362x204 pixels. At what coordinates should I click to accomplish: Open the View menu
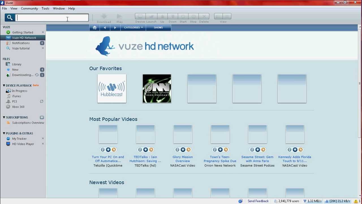pos(14,8)
